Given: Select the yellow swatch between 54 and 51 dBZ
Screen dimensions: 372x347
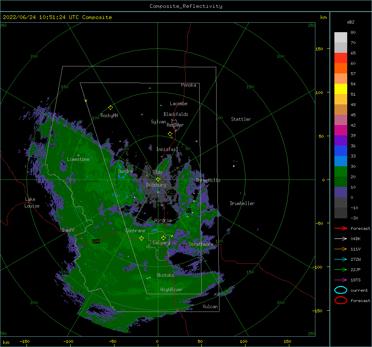Looking at the screenshot, I should click(x=341, y=89).
